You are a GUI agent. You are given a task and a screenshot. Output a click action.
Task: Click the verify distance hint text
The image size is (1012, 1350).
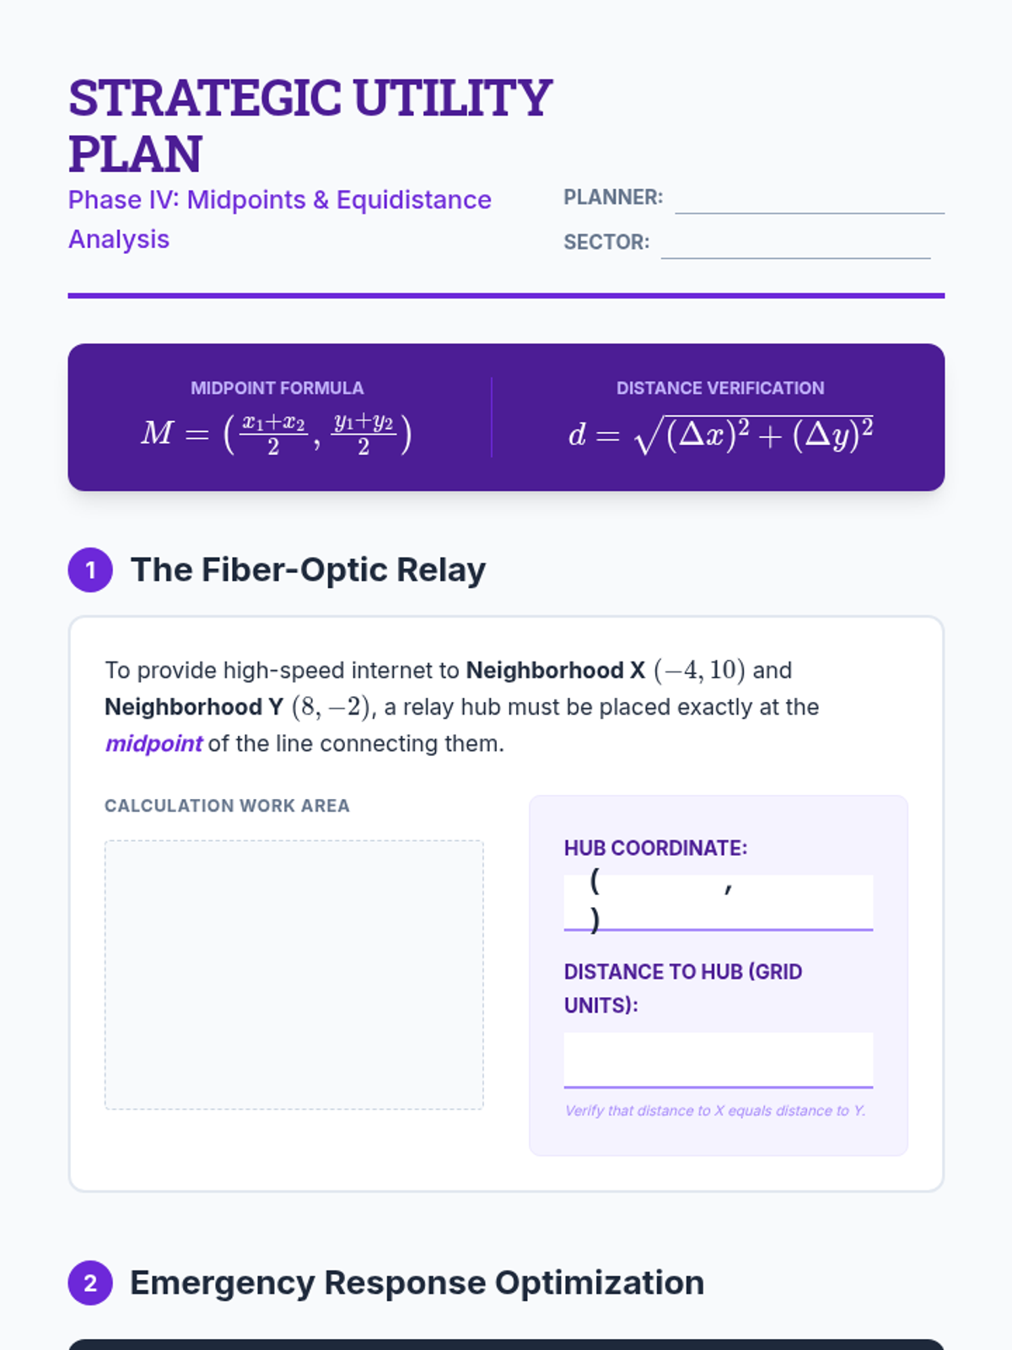715,1110
